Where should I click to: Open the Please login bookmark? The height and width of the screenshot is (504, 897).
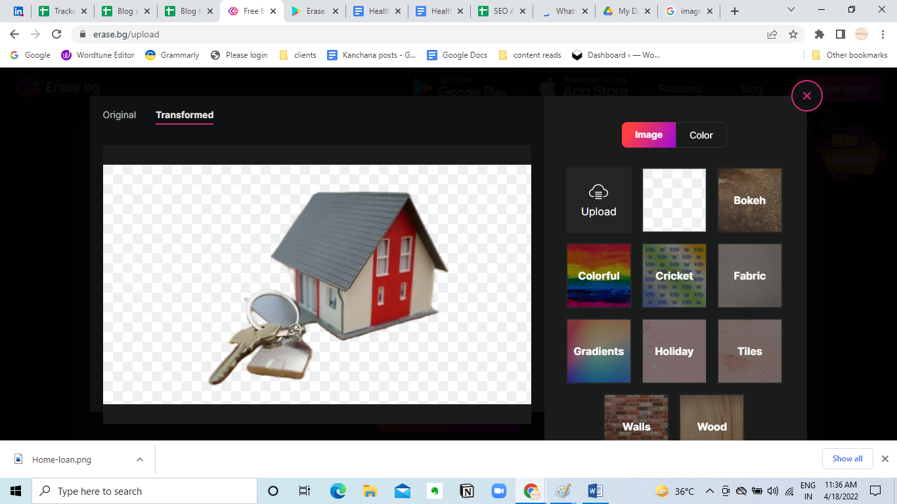click(239, 55)
